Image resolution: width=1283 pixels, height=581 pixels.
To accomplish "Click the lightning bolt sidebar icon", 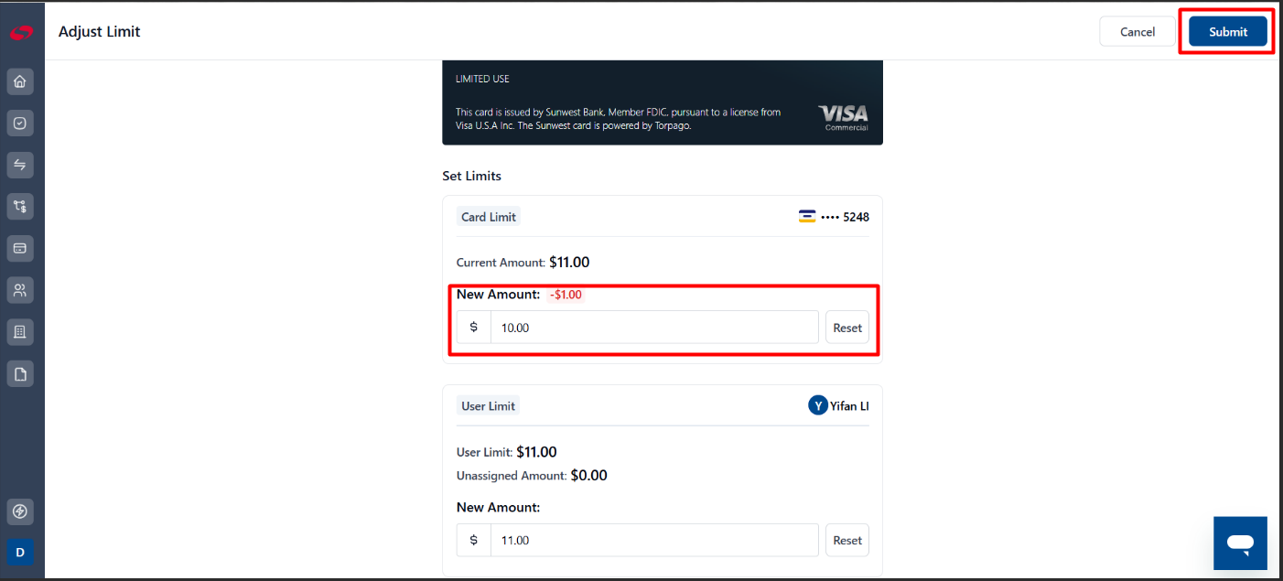I will (x=20, y=511).
